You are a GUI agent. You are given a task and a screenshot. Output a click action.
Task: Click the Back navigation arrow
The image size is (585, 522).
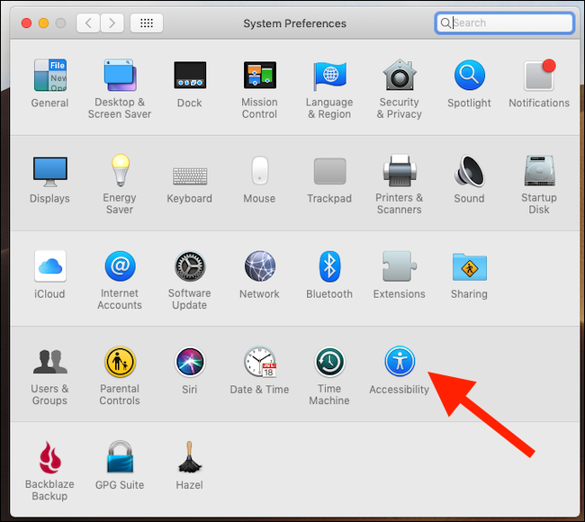[x=88, y=23]
